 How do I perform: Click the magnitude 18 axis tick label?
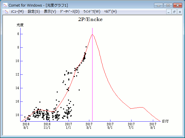coord(17,115)
